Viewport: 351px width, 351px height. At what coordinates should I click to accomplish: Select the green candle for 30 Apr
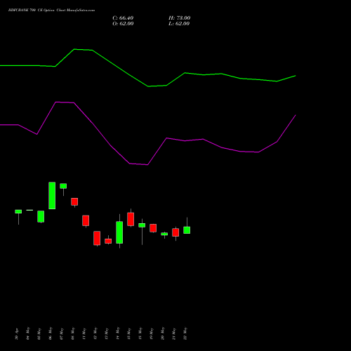18,211
